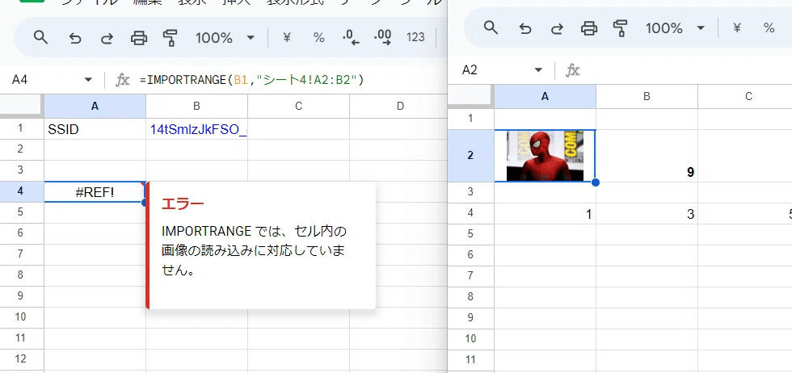Click the Spider-Man image cell

tap(545, 156)
